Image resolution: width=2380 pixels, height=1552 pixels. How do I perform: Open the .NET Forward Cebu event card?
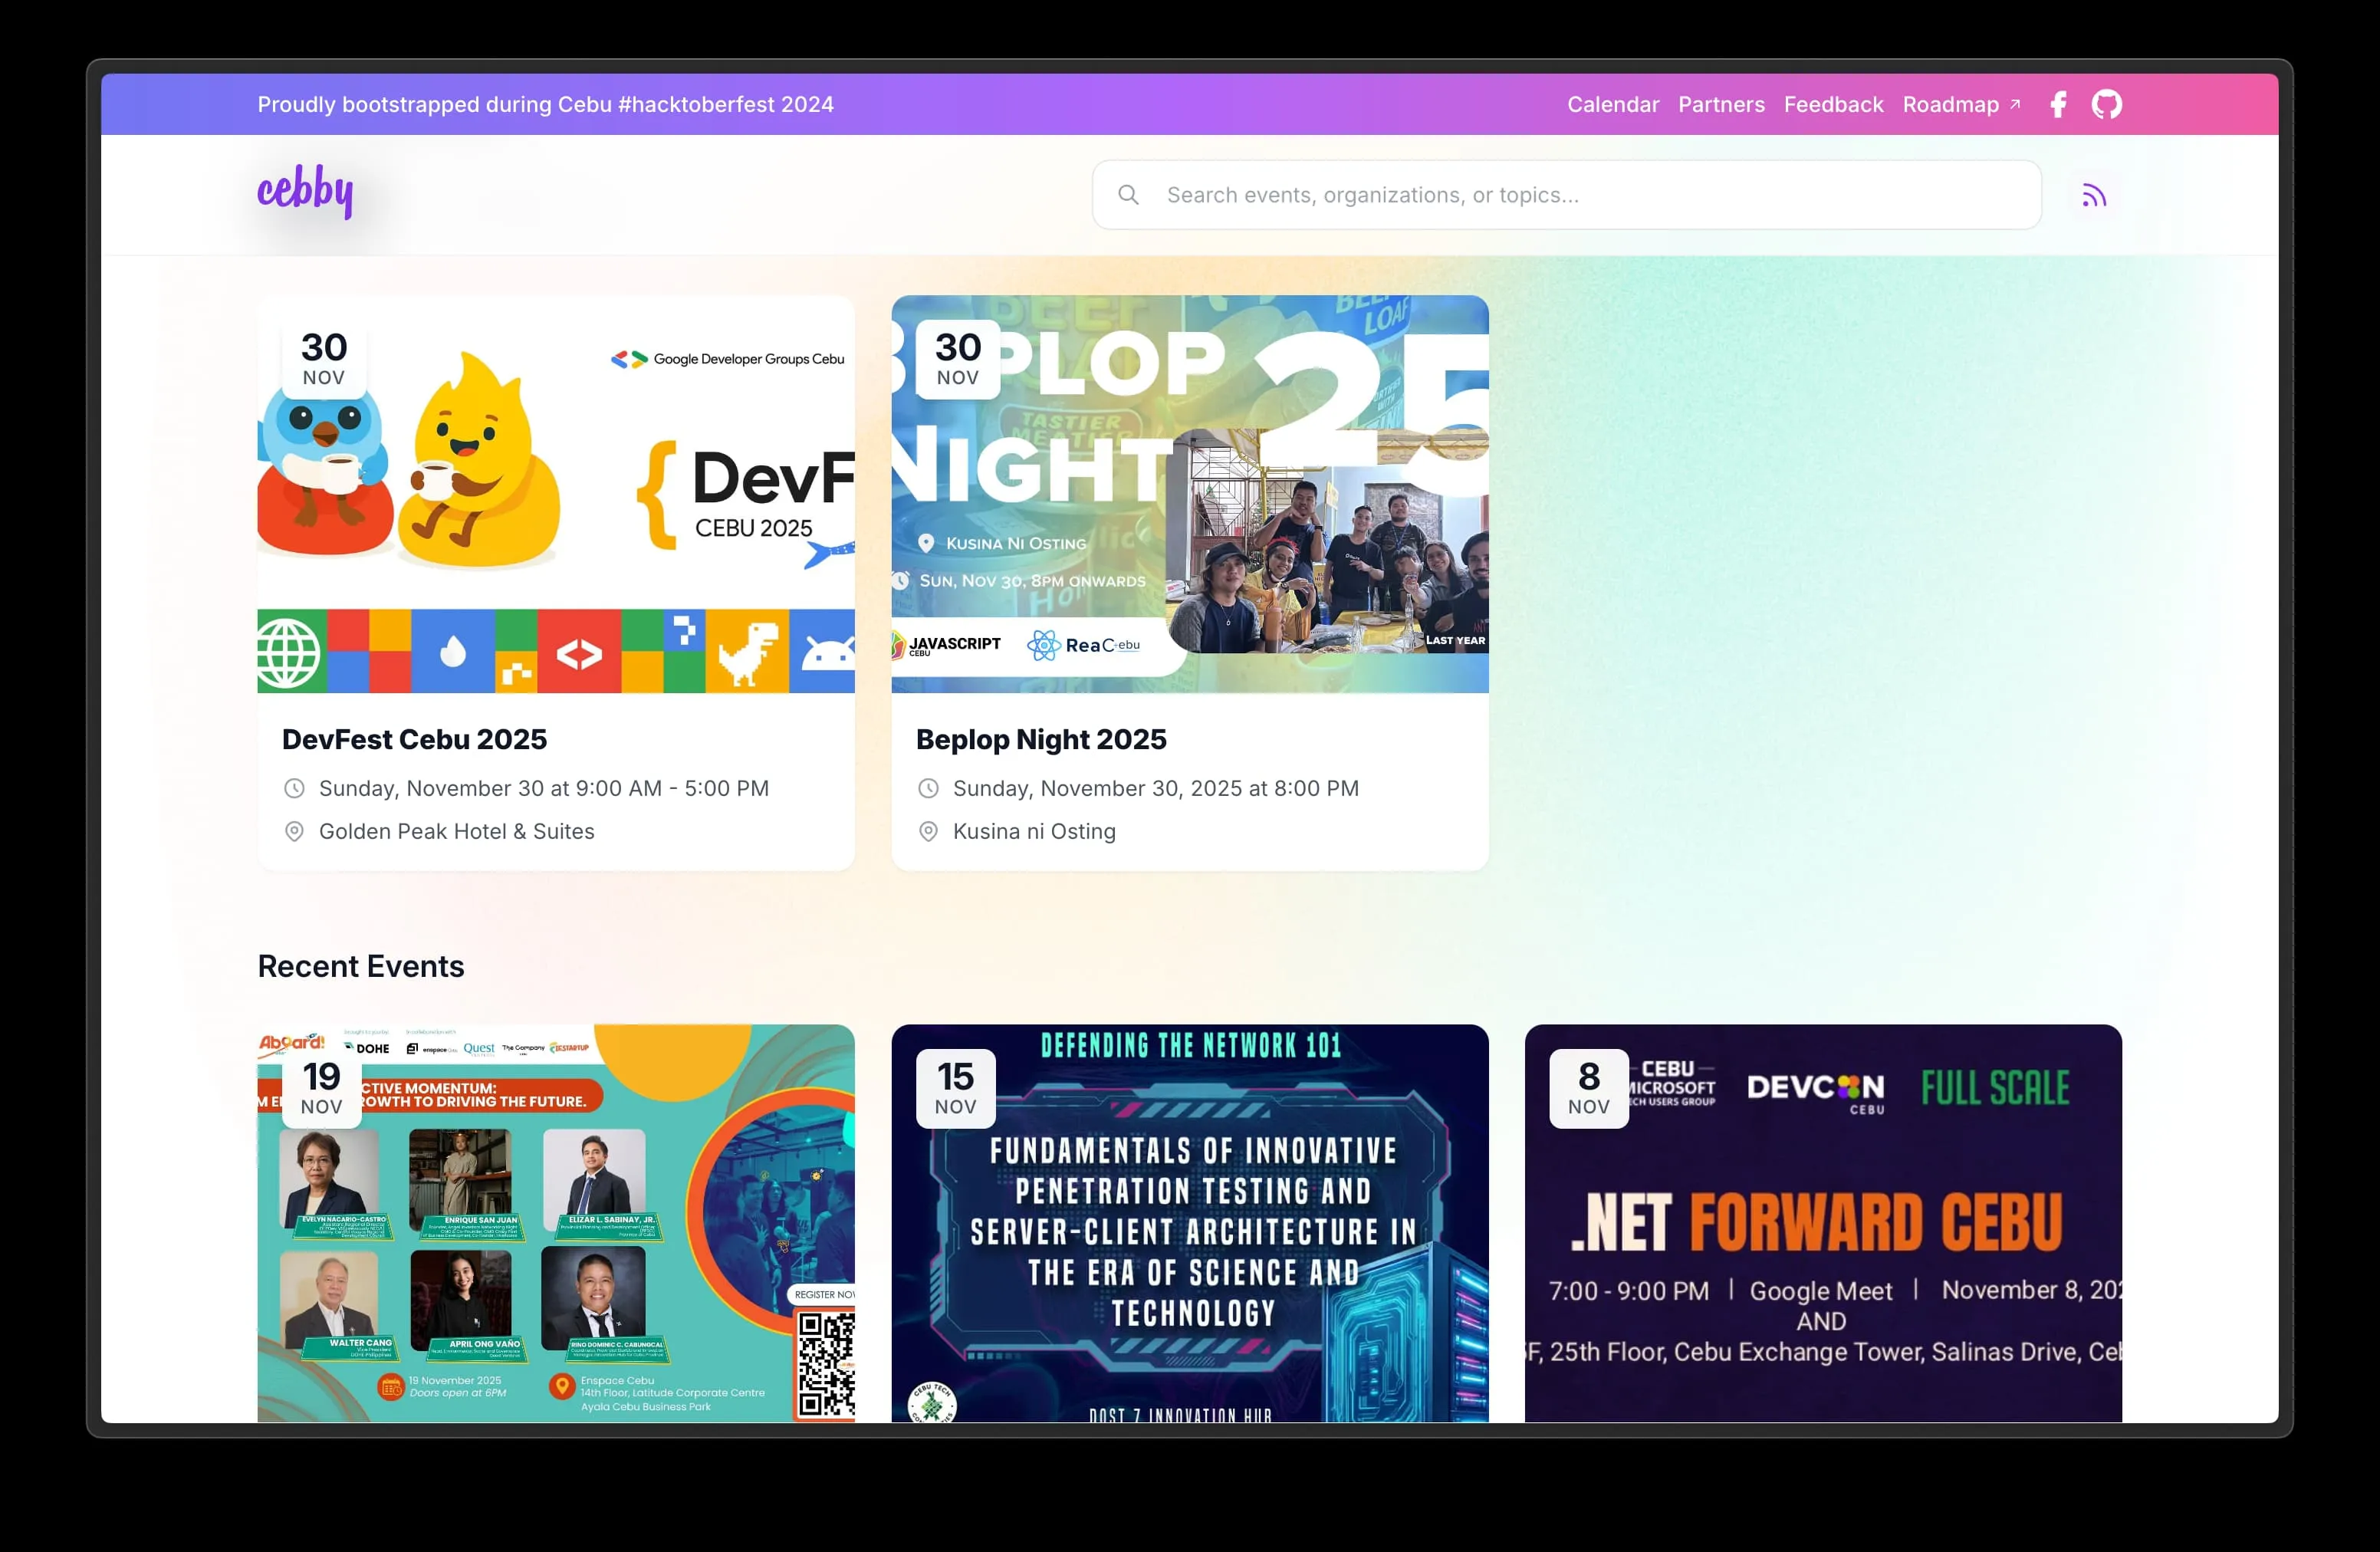click(1822, 1222)
